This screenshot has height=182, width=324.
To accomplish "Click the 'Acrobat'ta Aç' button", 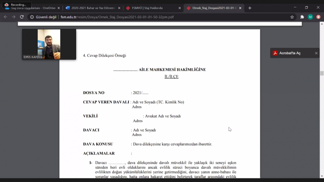I will point(290,53).
